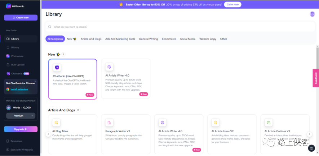Image resolution: width=319 pixels, height=156 pixels.
Task: Click the Earn with Writesonic dollar icon
Action: (8, 150)
